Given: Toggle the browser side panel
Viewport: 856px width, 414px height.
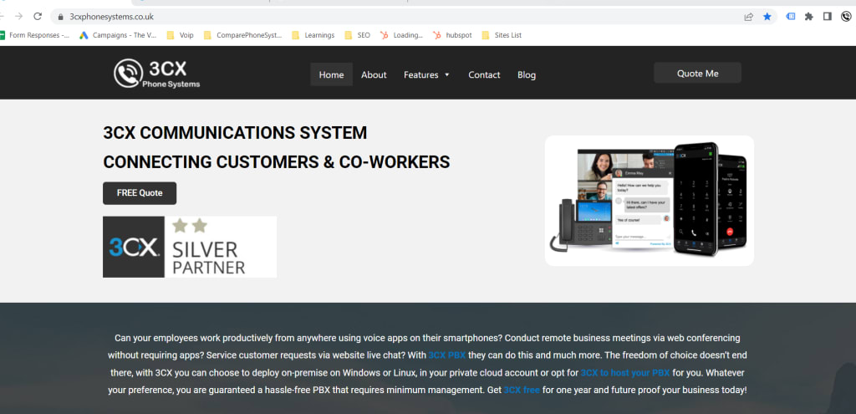Looking at the screenshot, I should click(828, 17).
